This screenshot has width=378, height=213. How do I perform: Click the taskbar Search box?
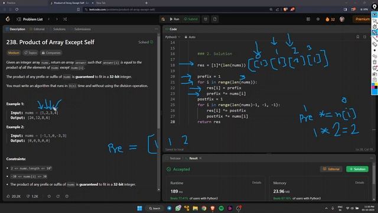coord(155,208)
